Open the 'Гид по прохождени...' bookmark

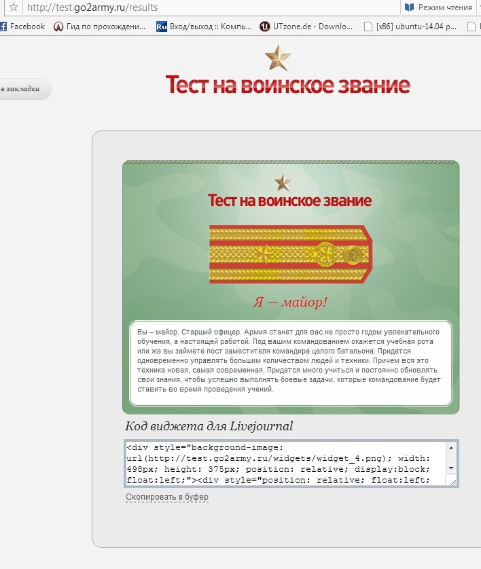tap(99, 27)
